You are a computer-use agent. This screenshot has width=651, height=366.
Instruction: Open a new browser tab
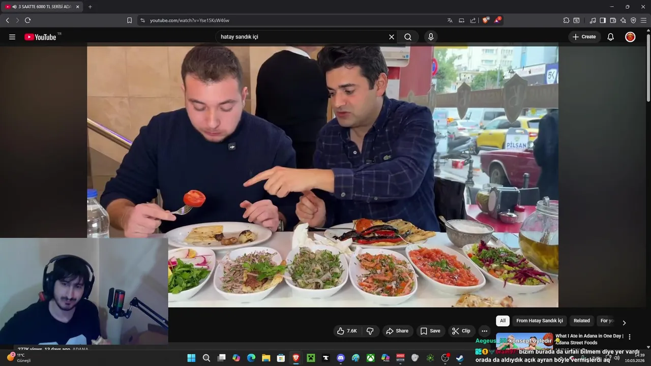(x=90, y=7)
